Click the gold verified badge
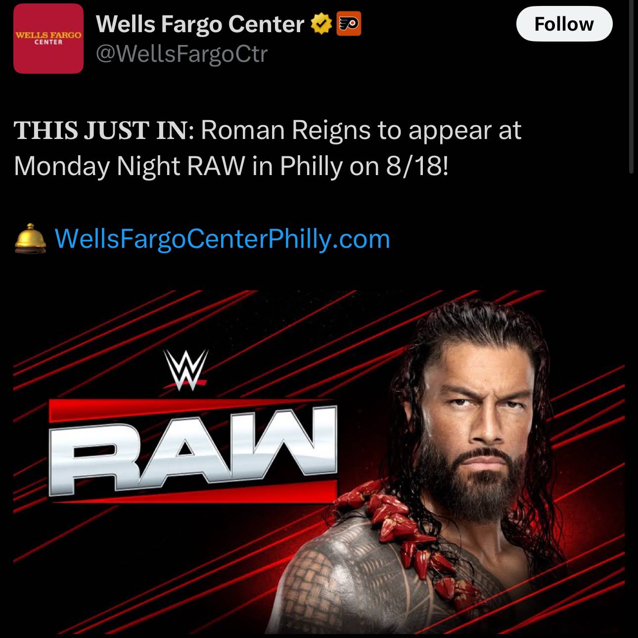 click(321, 24)
